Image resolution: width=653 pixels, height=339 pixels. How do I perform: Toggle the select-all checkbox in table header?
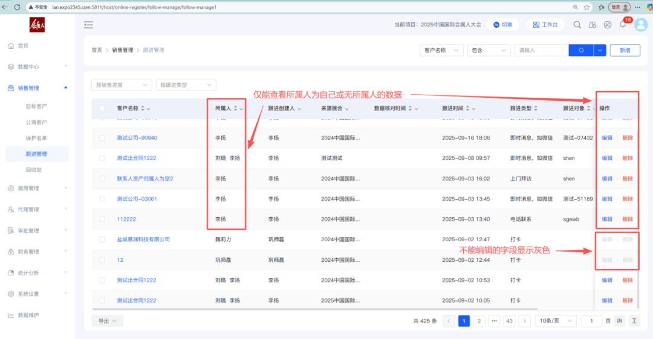102,109
